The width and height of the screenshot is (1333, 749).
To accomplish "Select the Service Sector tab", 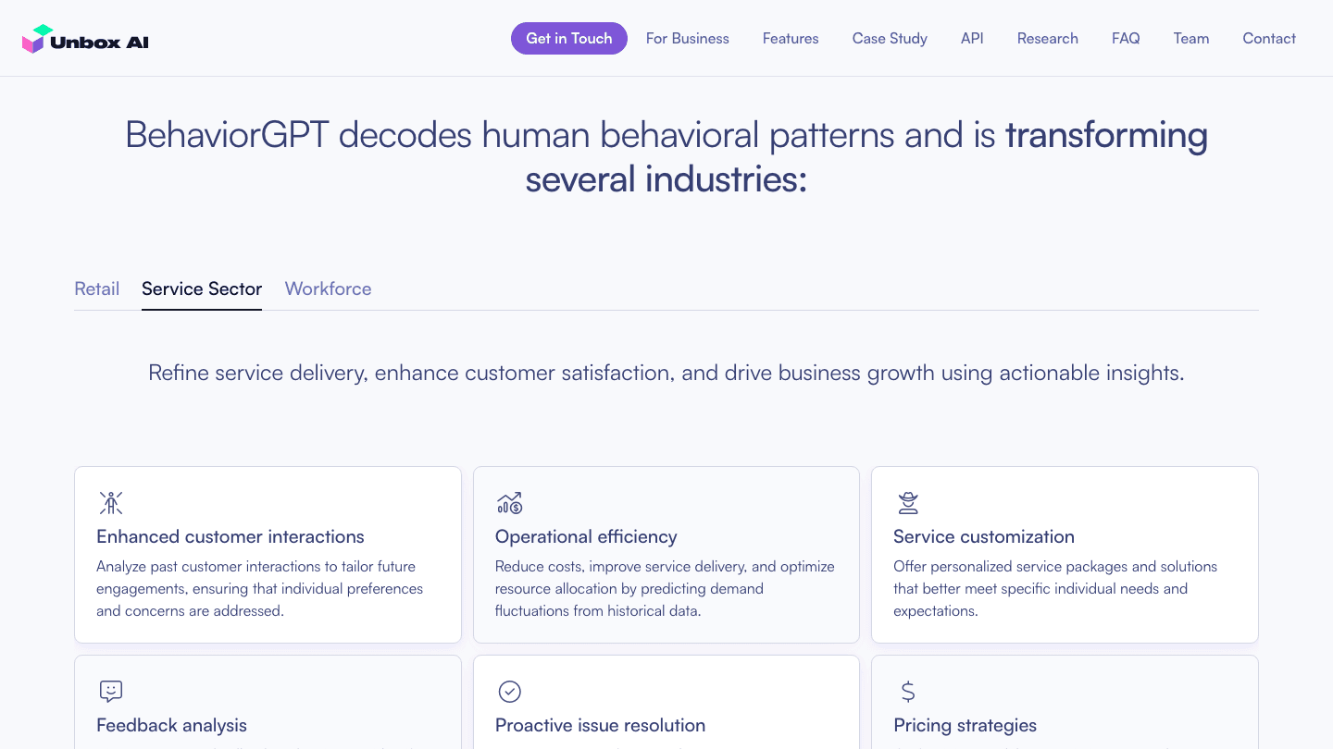I will (x=202, y=289).
